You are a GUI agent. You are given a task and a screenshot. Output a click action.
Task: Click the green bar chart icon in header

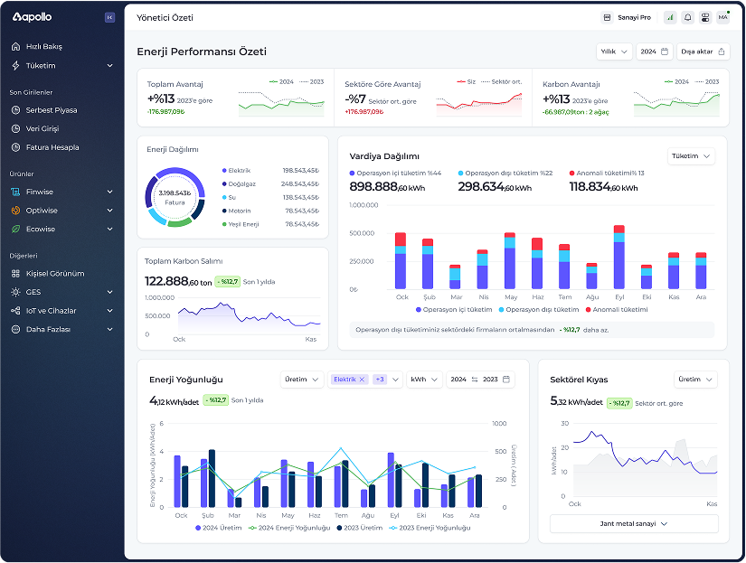pos(670,17)
